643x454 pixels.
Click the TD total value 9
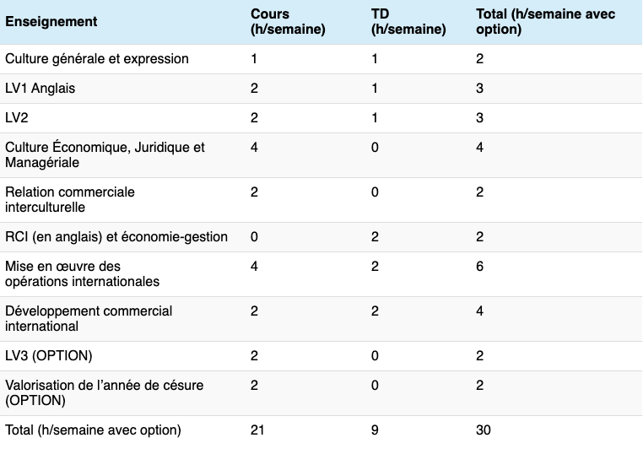tap(375, 430)
